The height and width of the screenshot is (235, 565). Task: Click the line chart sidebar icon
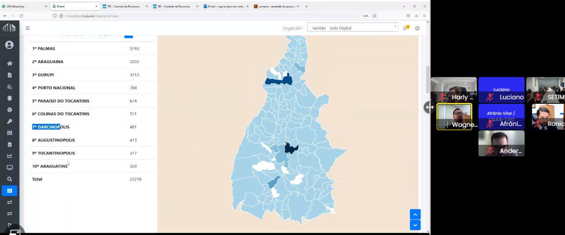tap(9, 156)
